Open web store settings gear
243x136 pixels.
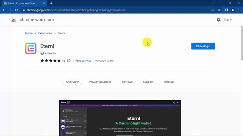(x=219, y=20)
